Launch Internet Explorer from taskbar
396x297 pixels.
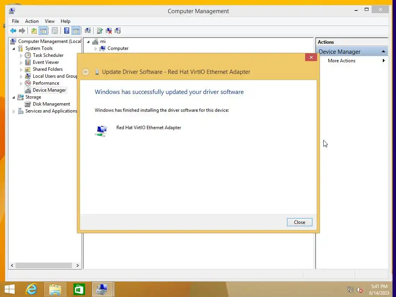(x=32, y=289)
